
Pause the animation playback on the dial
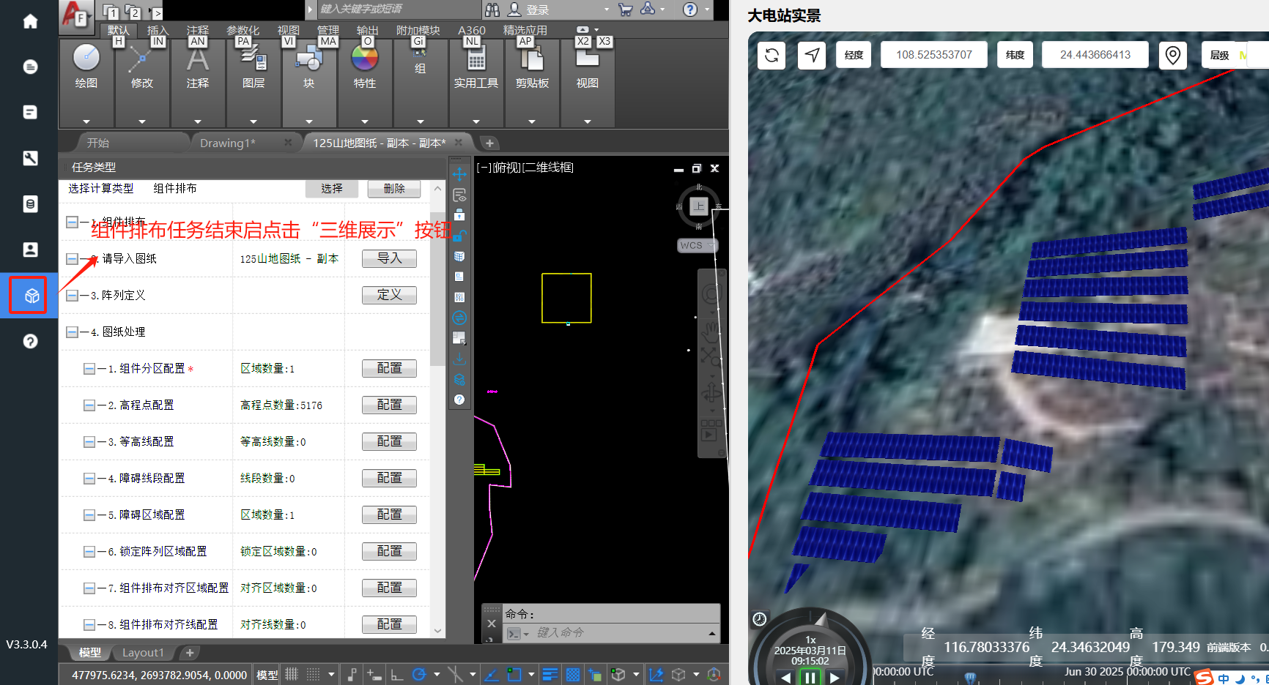click(x=810, y=677)
